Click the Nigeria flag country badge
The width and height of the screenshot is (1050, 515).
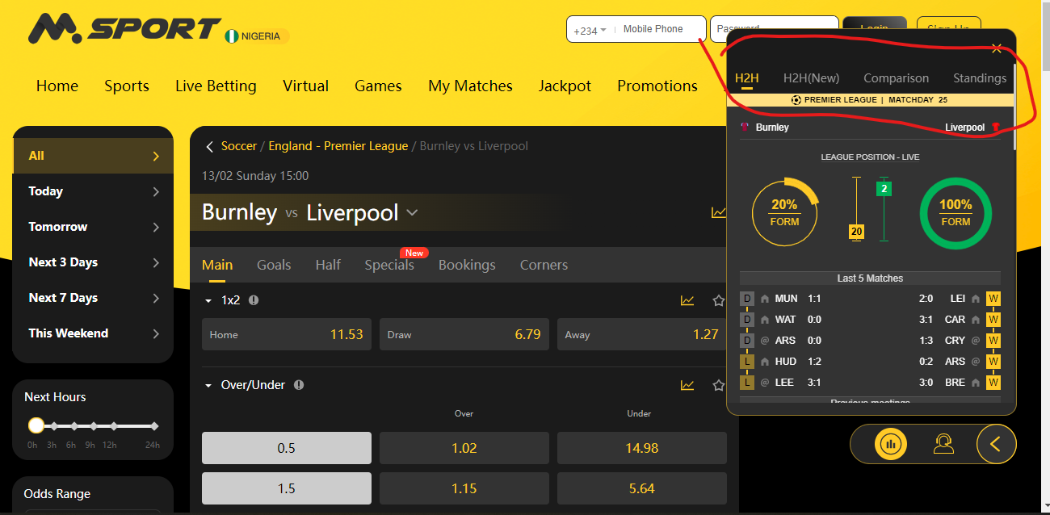tap(257, 36)
